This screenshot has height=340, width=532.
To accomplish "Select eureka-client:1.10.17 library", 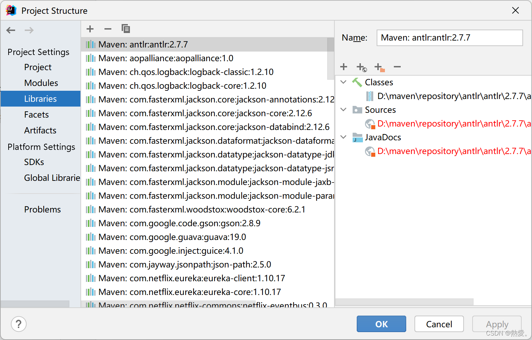I will point(208,278).
